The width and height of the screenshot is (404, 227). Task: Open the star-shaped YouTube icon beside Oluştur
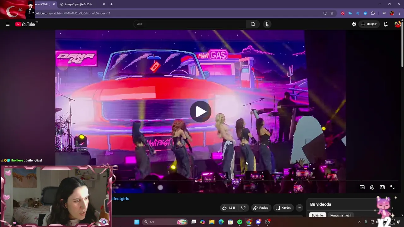pos(354,24)
